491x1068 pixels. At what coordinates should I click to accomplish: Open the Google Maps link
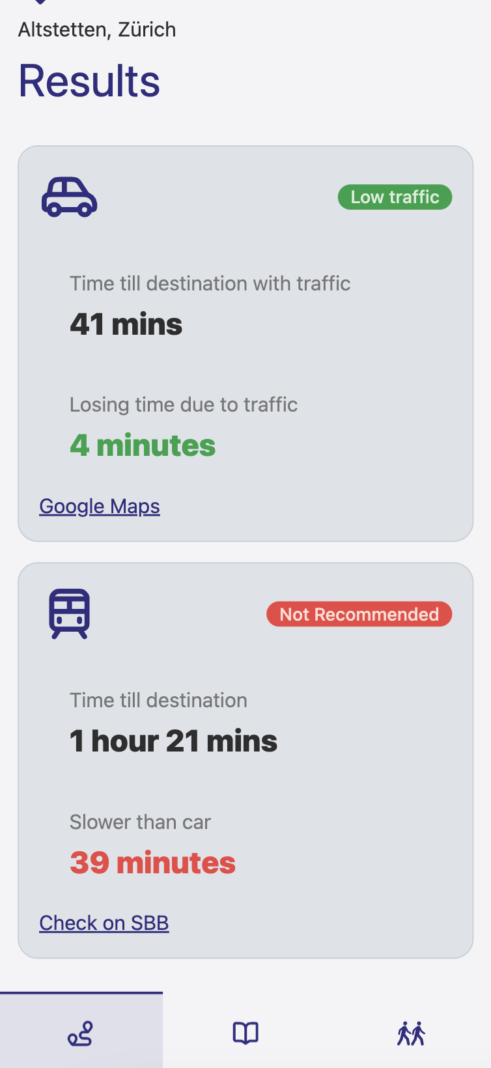(100, 506)
